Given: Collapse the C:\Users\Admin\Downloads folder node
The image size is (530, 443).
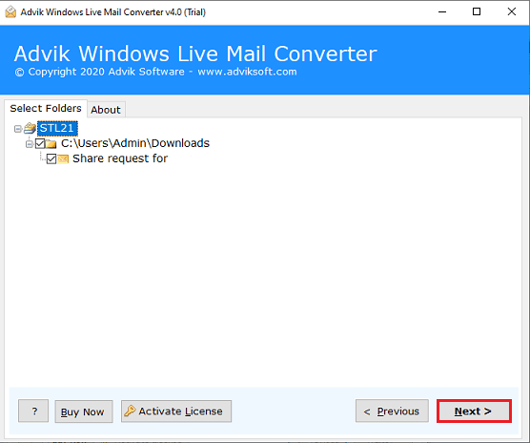Looking at the screenshot, I should tap(29, 144).
